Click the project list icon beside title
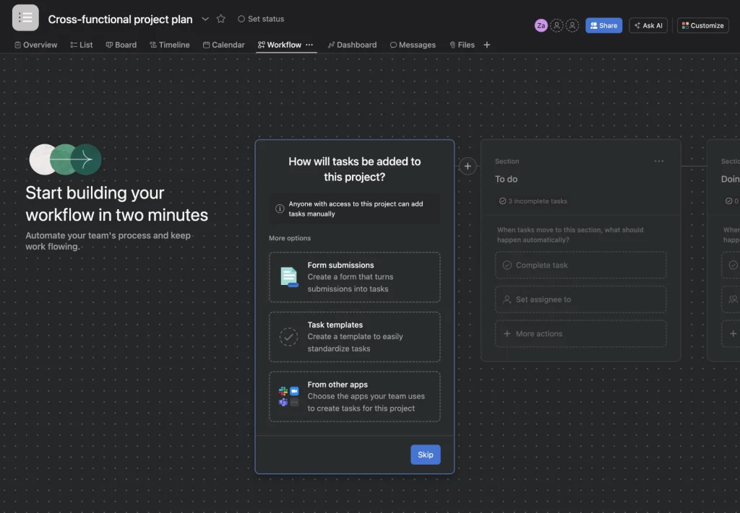 coord(25,18)
